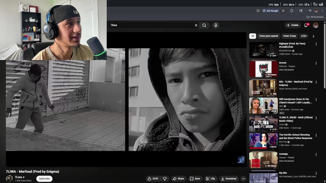The width and height of the screenshot is (326, 183).
Task: Show more chips with the next arrow
Action: click(313, 36)
